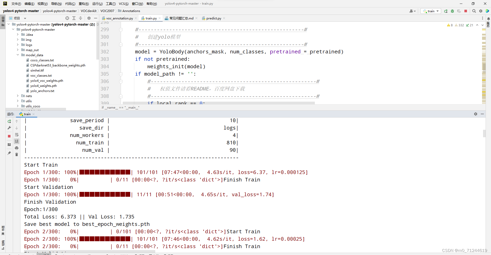Expand the img folder
Image resolution: width=491 pixels, height=255 pixels.
18,40
